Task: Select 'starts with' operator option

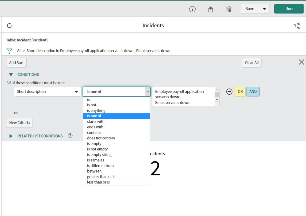Action: click(117, 121)
